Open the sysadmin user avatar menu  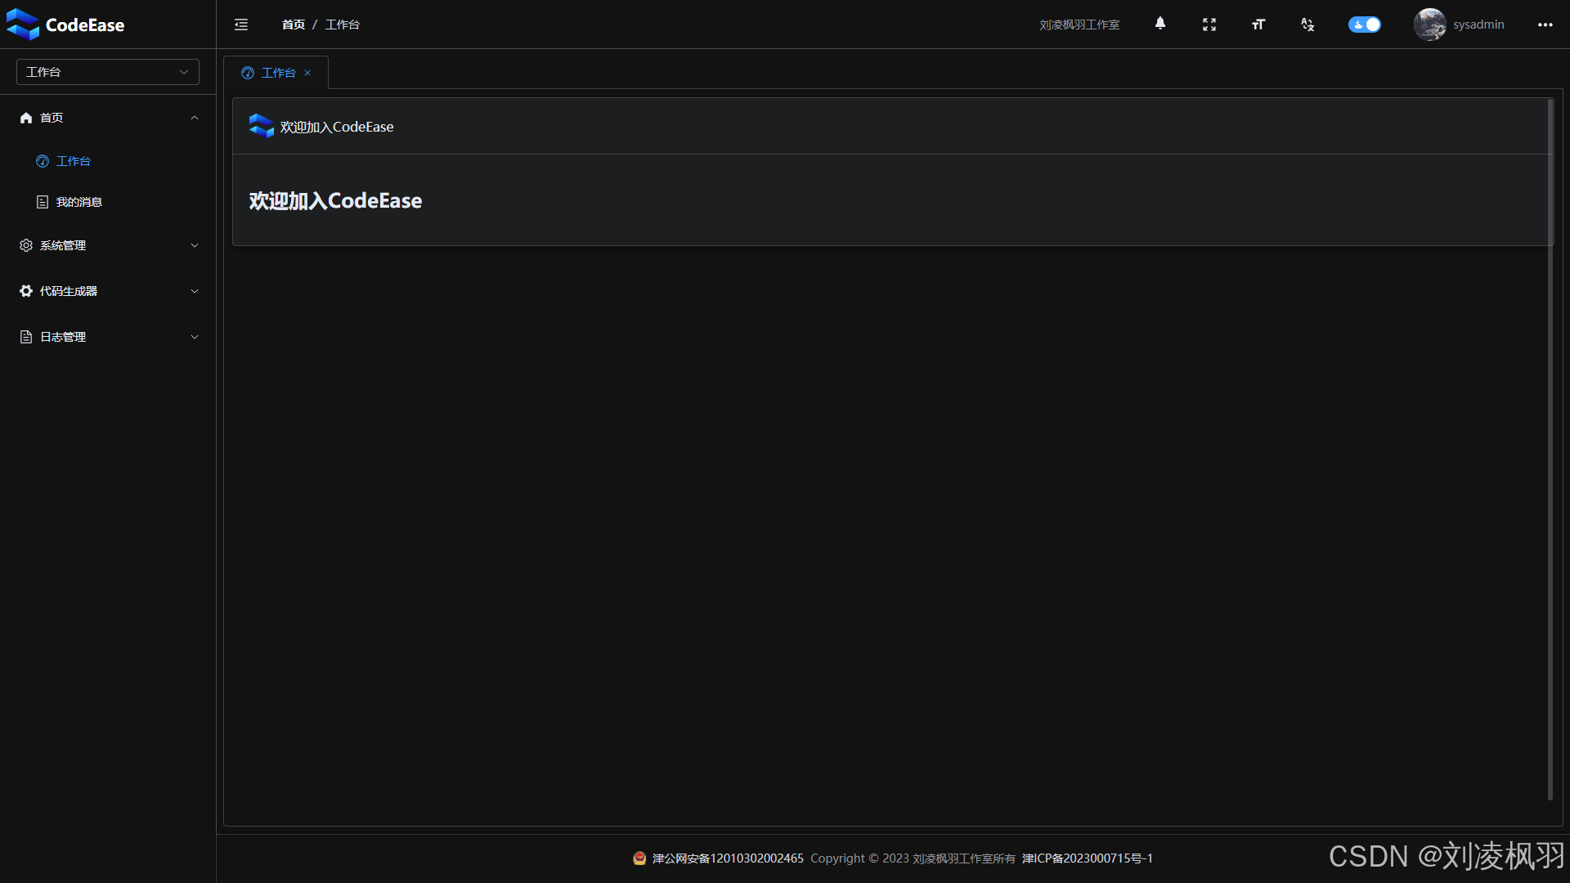[x=1430, y=25]
